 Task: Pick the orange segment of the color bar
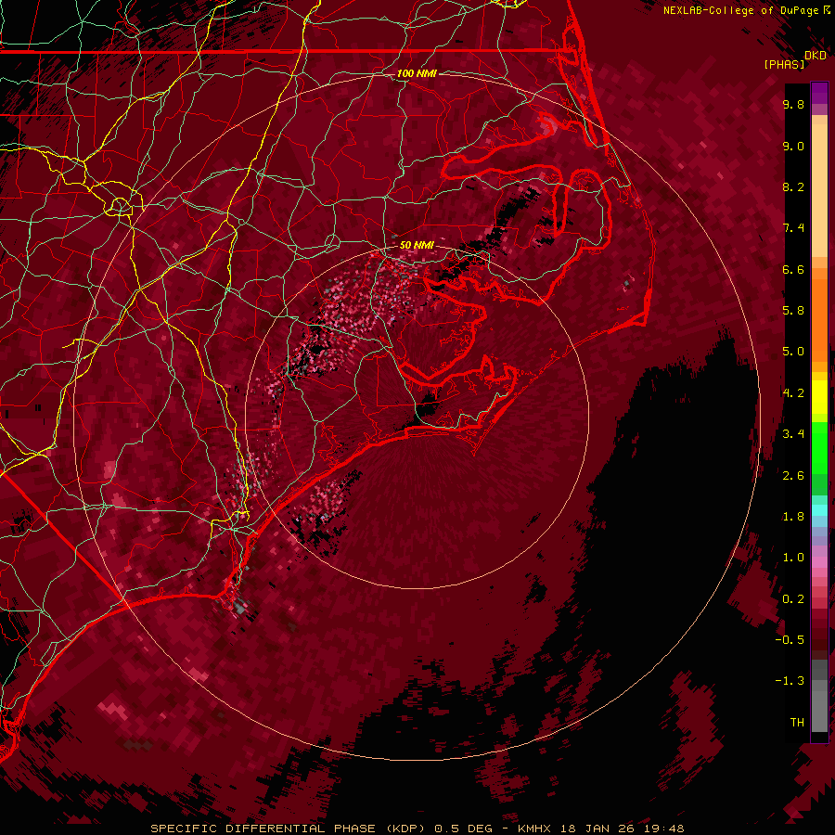[819, 318]
